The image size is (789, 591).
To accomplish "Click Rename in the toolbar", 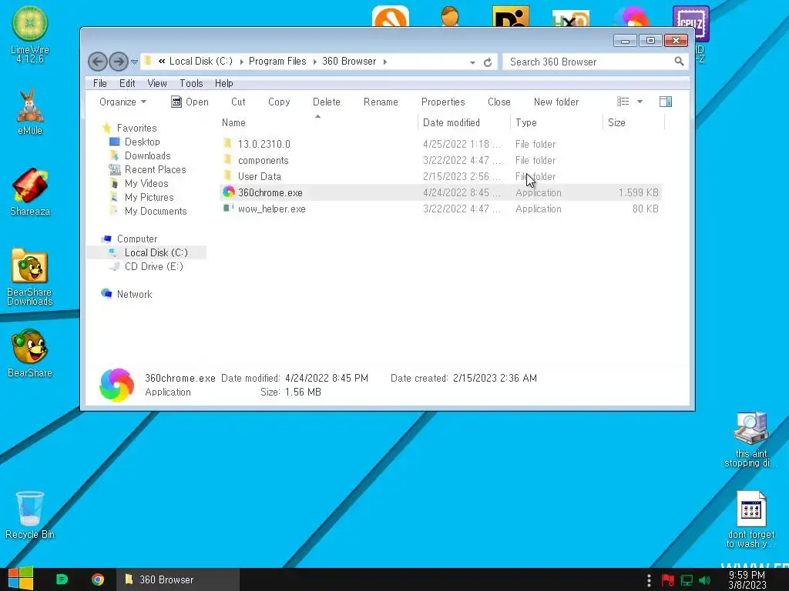I will (x=381, y=102).
